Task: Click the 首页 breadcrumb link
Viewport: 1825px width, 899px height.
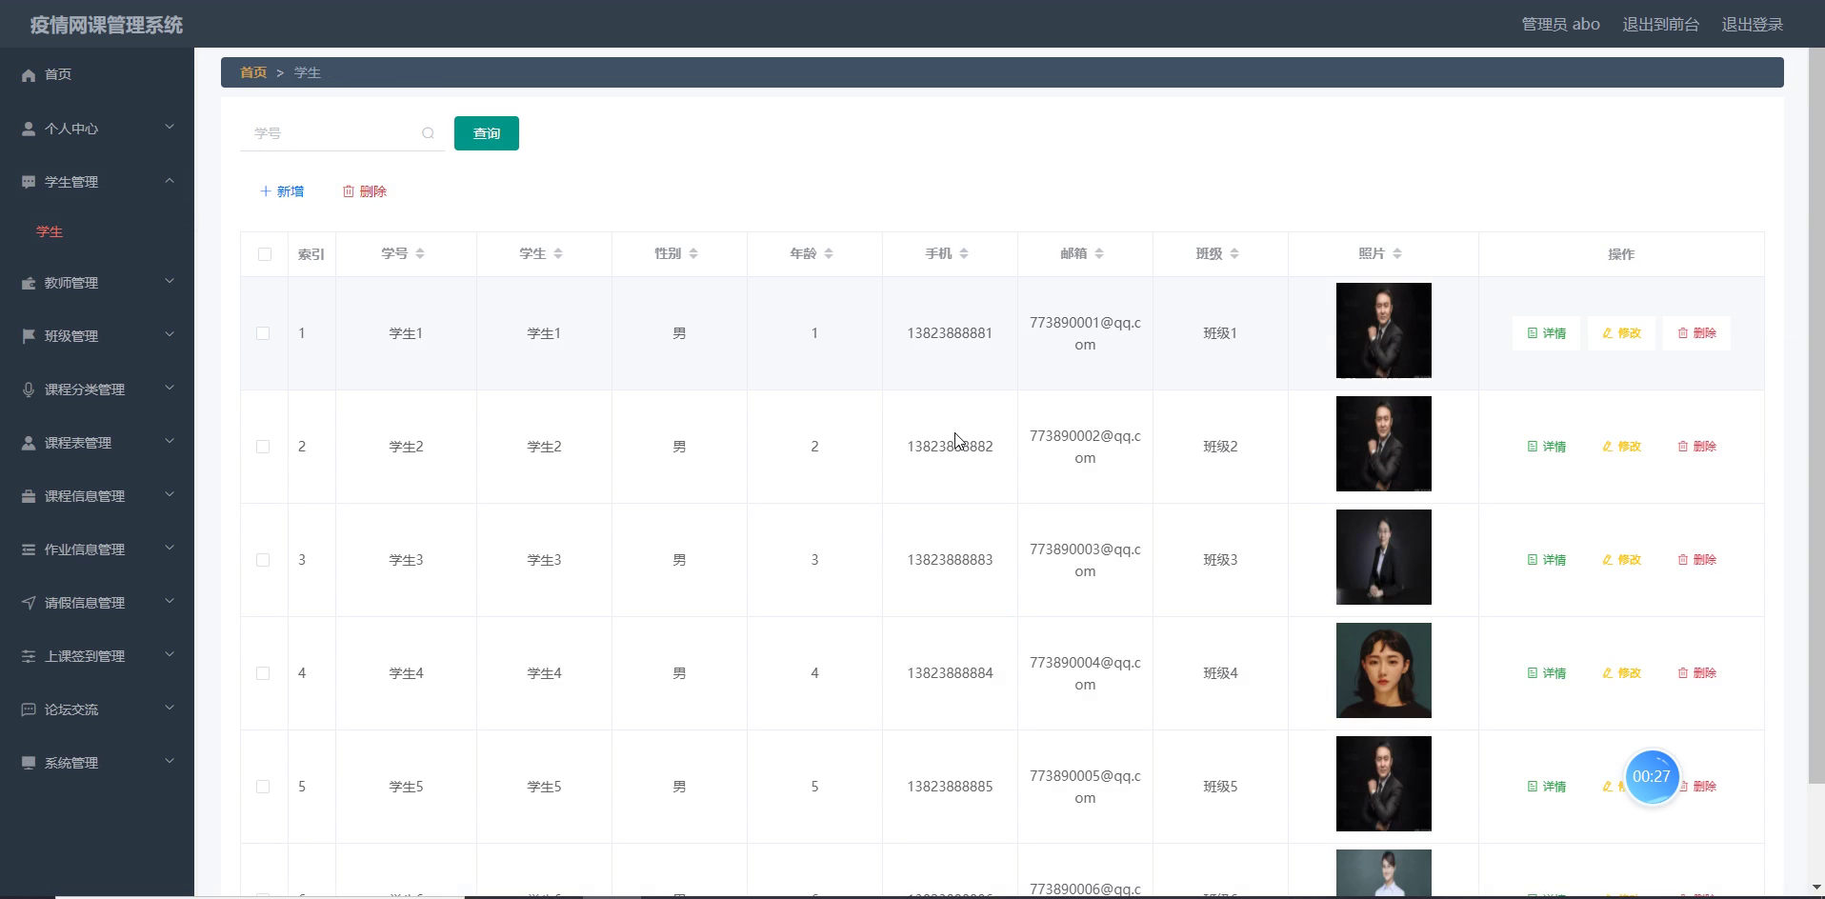Action: (x=253, y=72)
